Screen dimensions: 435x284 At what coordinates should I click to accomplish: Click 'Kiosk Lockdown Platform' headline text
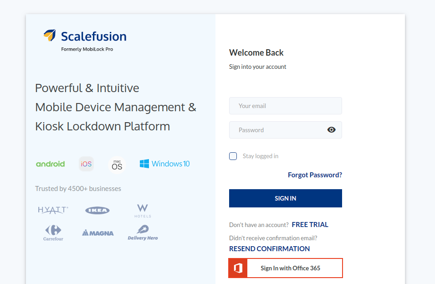point(102,127)
